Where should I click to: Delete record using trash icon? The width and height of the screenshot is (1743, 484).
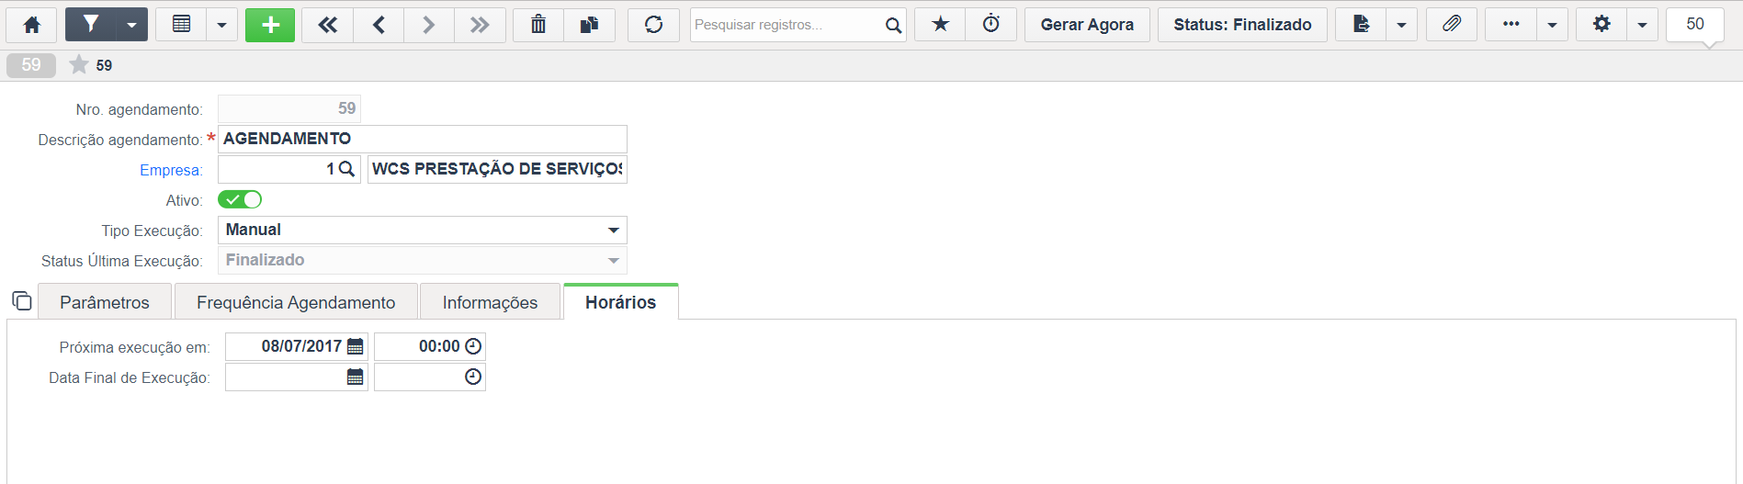pyautogui.click(x=538, y=25)
